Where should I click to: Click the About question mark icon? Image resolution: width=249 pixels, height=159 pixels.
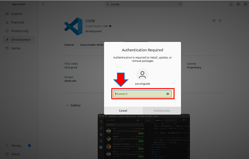point(7,154)
